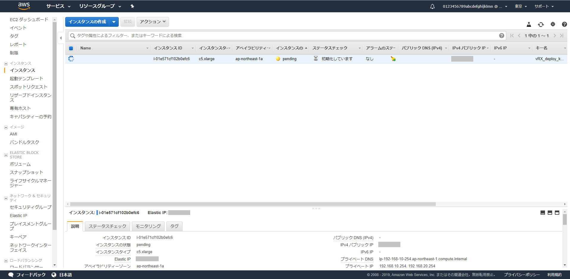
Task: Select the pending instance row checkbox
Action: (71, 59)
